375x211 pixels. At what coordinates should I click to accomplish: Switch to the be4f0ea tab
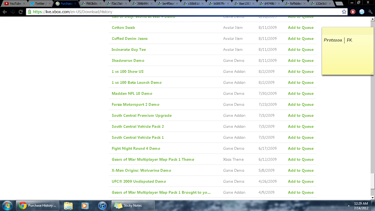coord(167,4)
